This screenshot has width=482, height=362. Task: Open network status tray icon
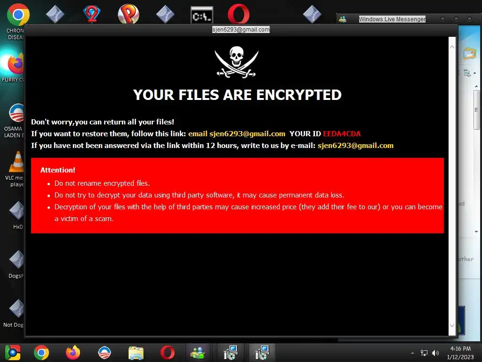click(424, 353)
